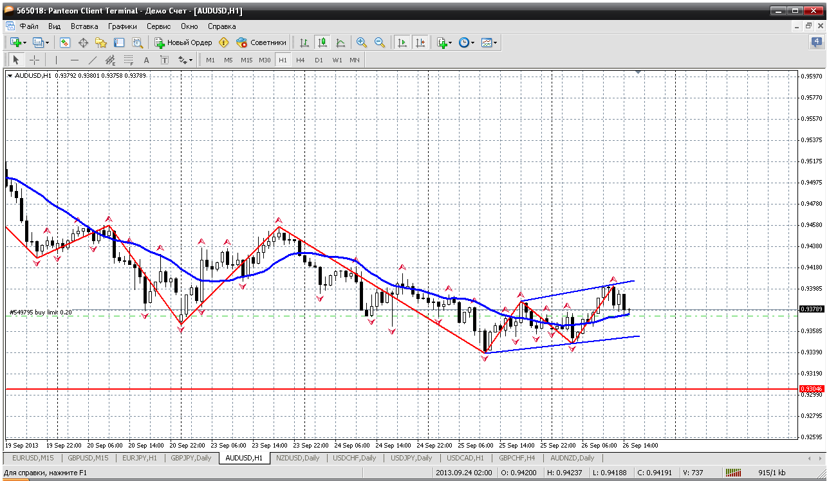Screen dimensions: 829x481
Task: Switch chart to bar chart mode
Action: tap(304, 42)
